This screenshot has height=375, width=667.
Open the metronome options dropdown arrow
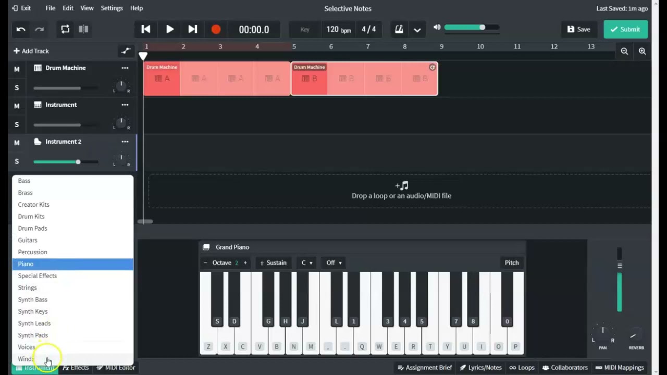pos(417,30)
